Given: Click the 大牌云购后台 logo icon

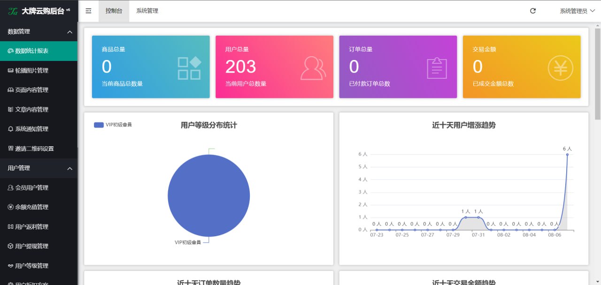Looking at the screenshot, I should 13,11.
